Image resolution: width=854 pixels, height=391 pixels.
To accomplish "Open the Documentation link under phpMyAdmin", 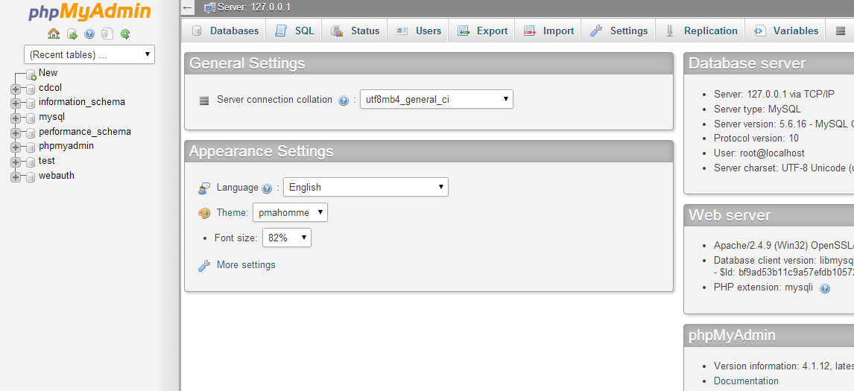I will coord(746,381).
